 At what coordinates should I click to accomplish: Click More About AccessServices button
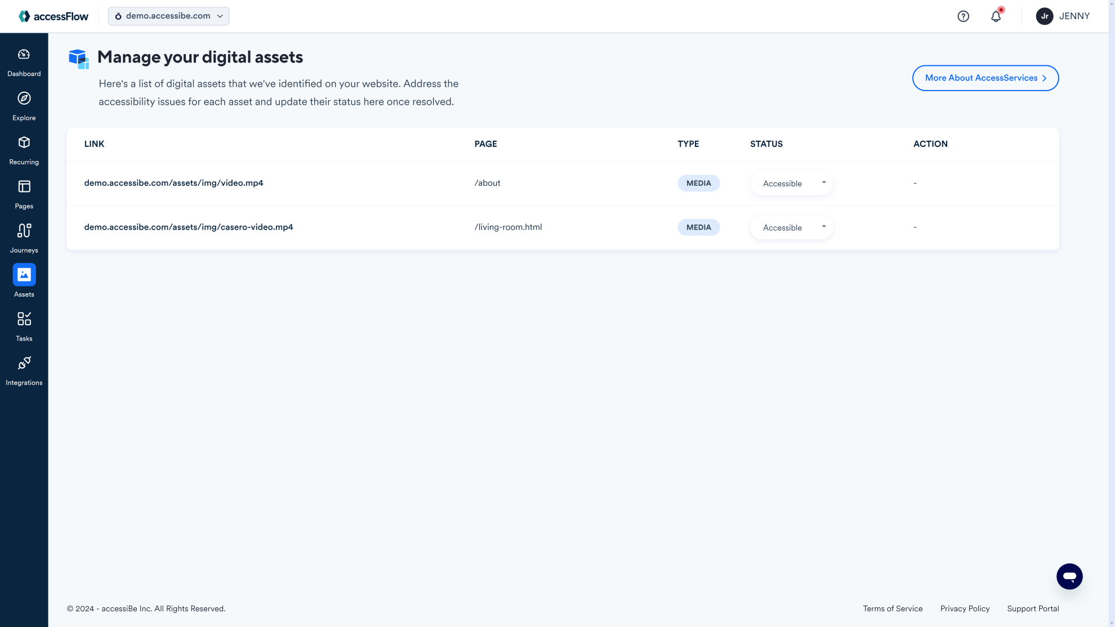[985, 77]
